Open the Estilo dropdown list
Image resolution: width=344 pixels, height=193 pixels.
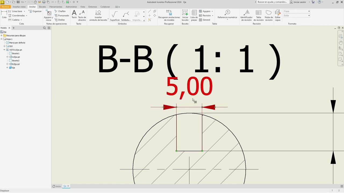pyautogui.click(x=297, y=16)
